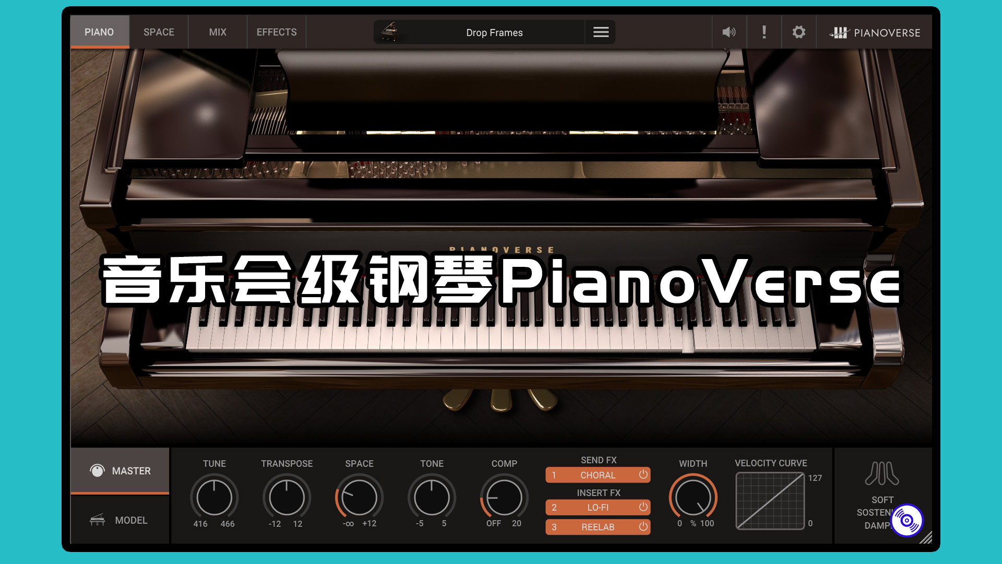Click the warning exclamation icon
Screen dimensions: 1002x564
[763, 32]
